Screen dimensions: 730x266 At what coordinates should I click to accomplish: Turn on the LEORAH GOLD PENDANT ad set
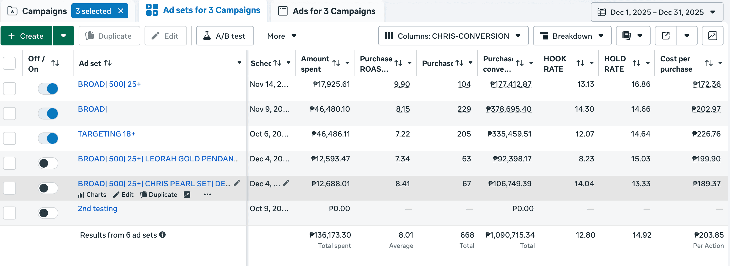(48, 163)
